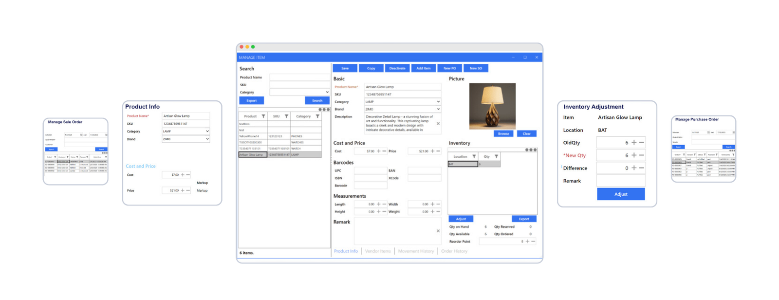Switch to the Vendor Items tab

[x=378, y=251]
